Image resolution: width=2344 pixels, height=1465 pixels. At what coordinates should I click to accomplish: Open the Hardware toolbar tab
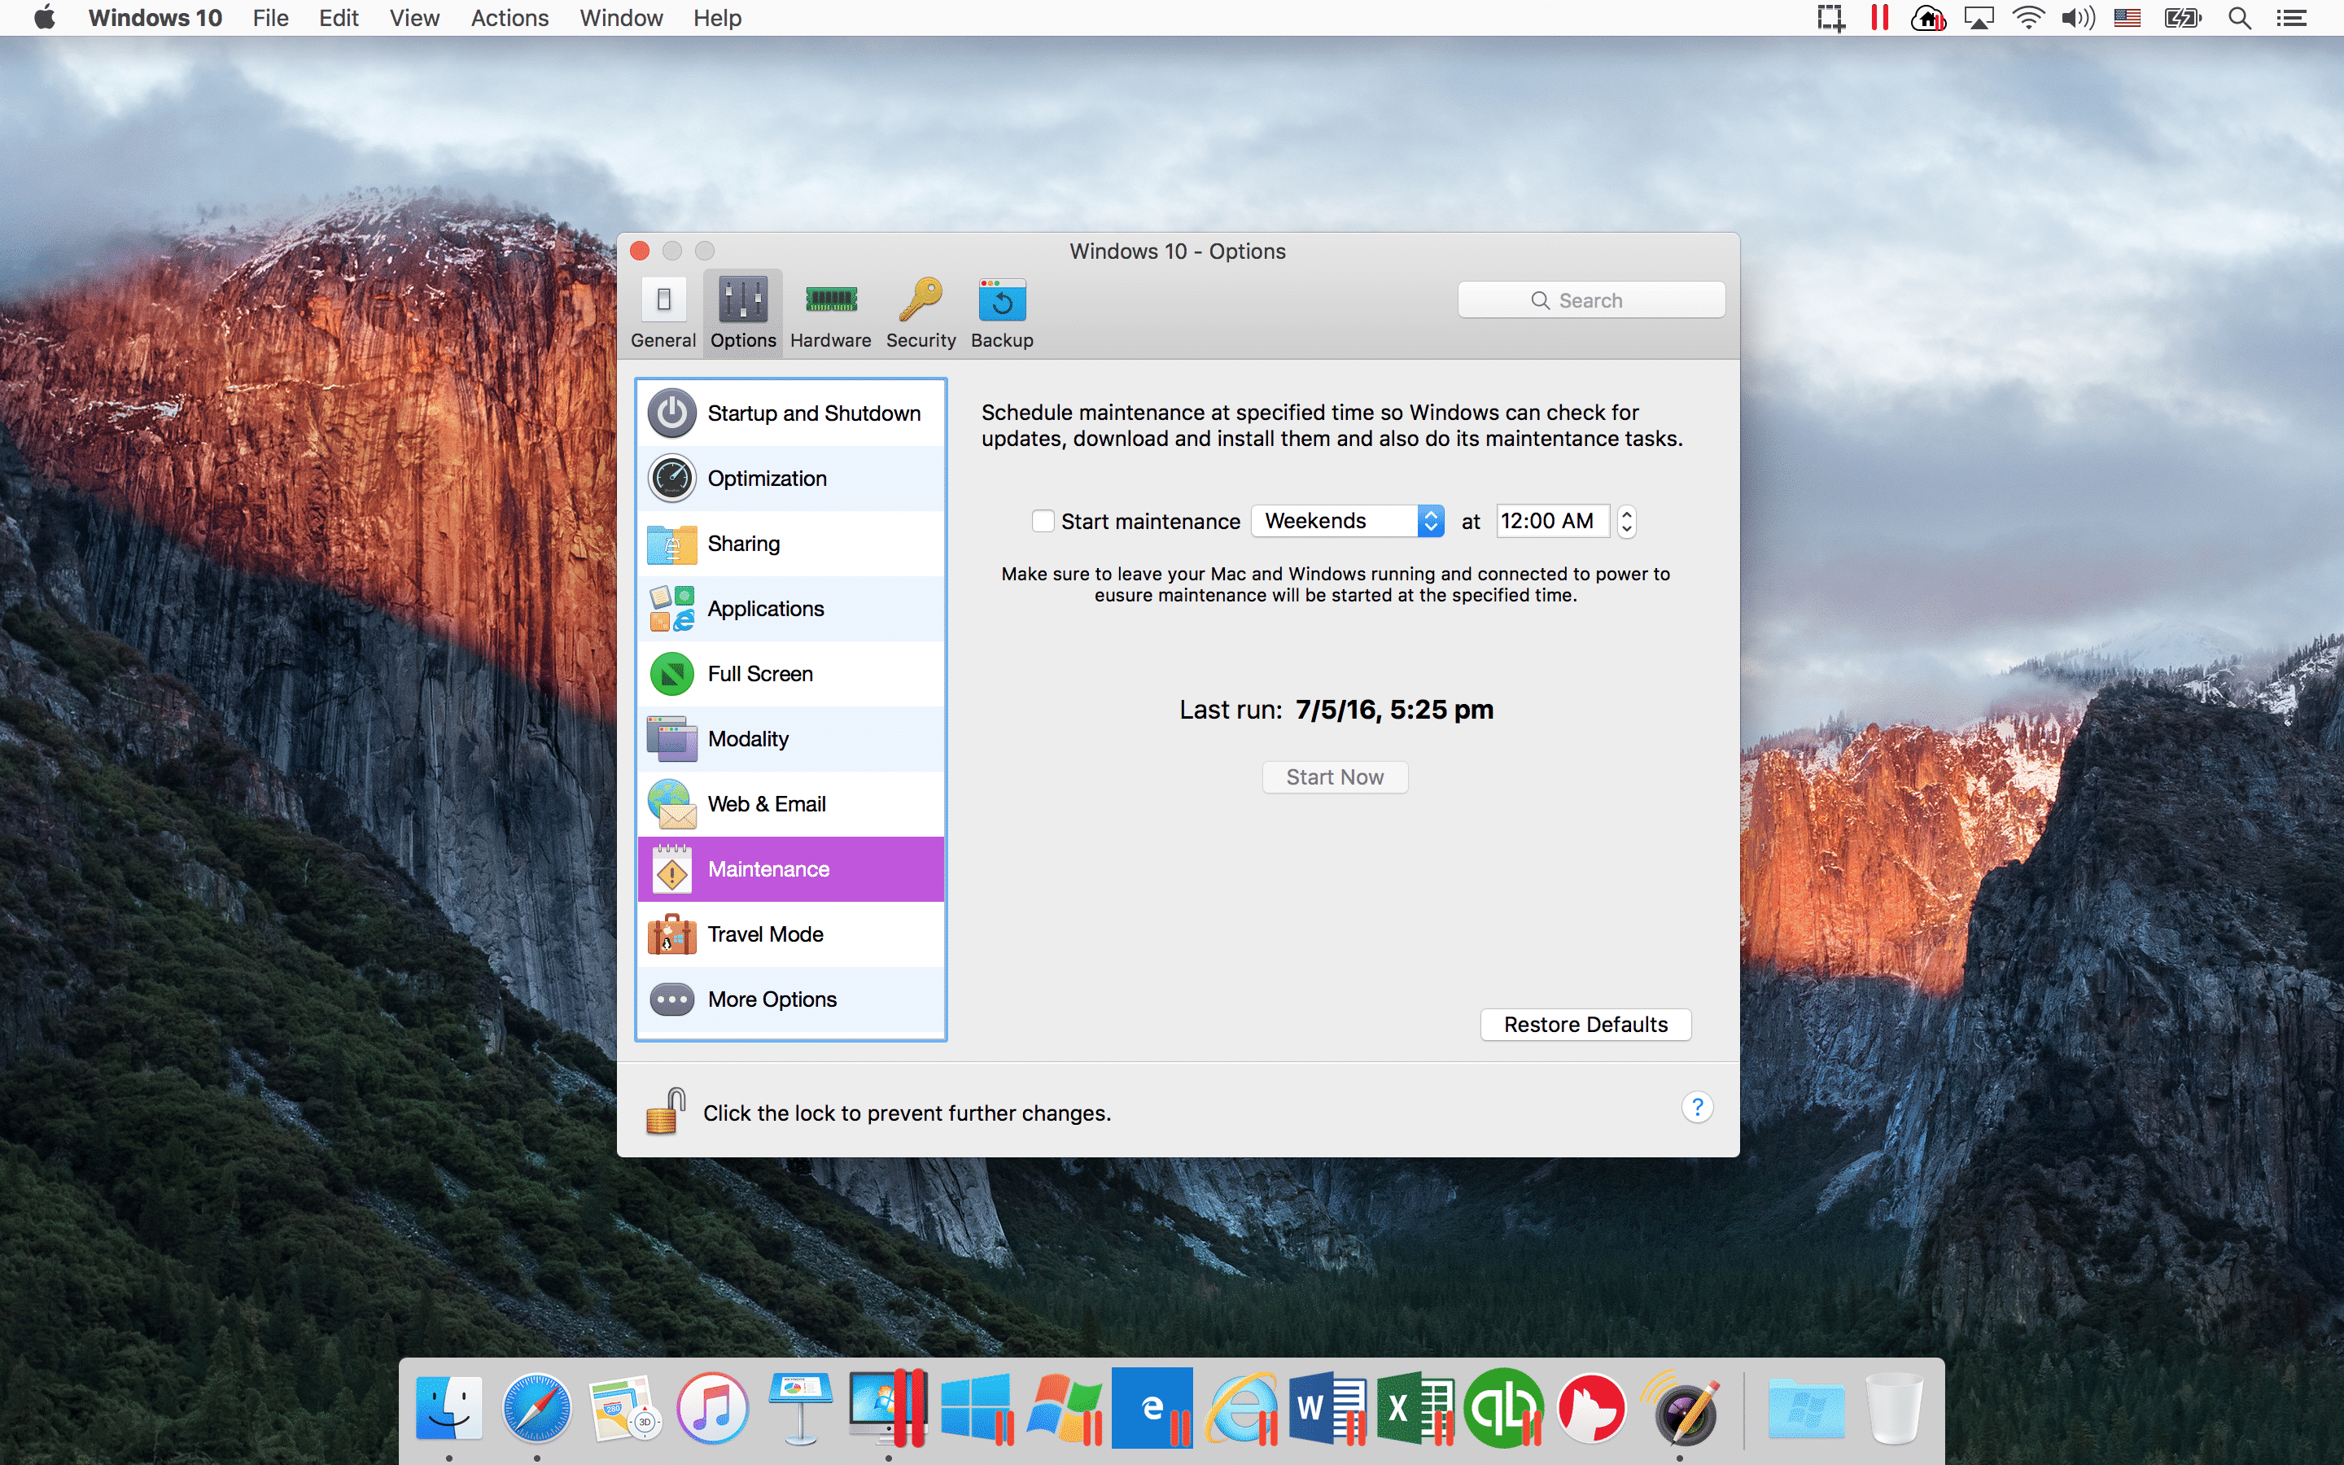click(x=830, y=312)
